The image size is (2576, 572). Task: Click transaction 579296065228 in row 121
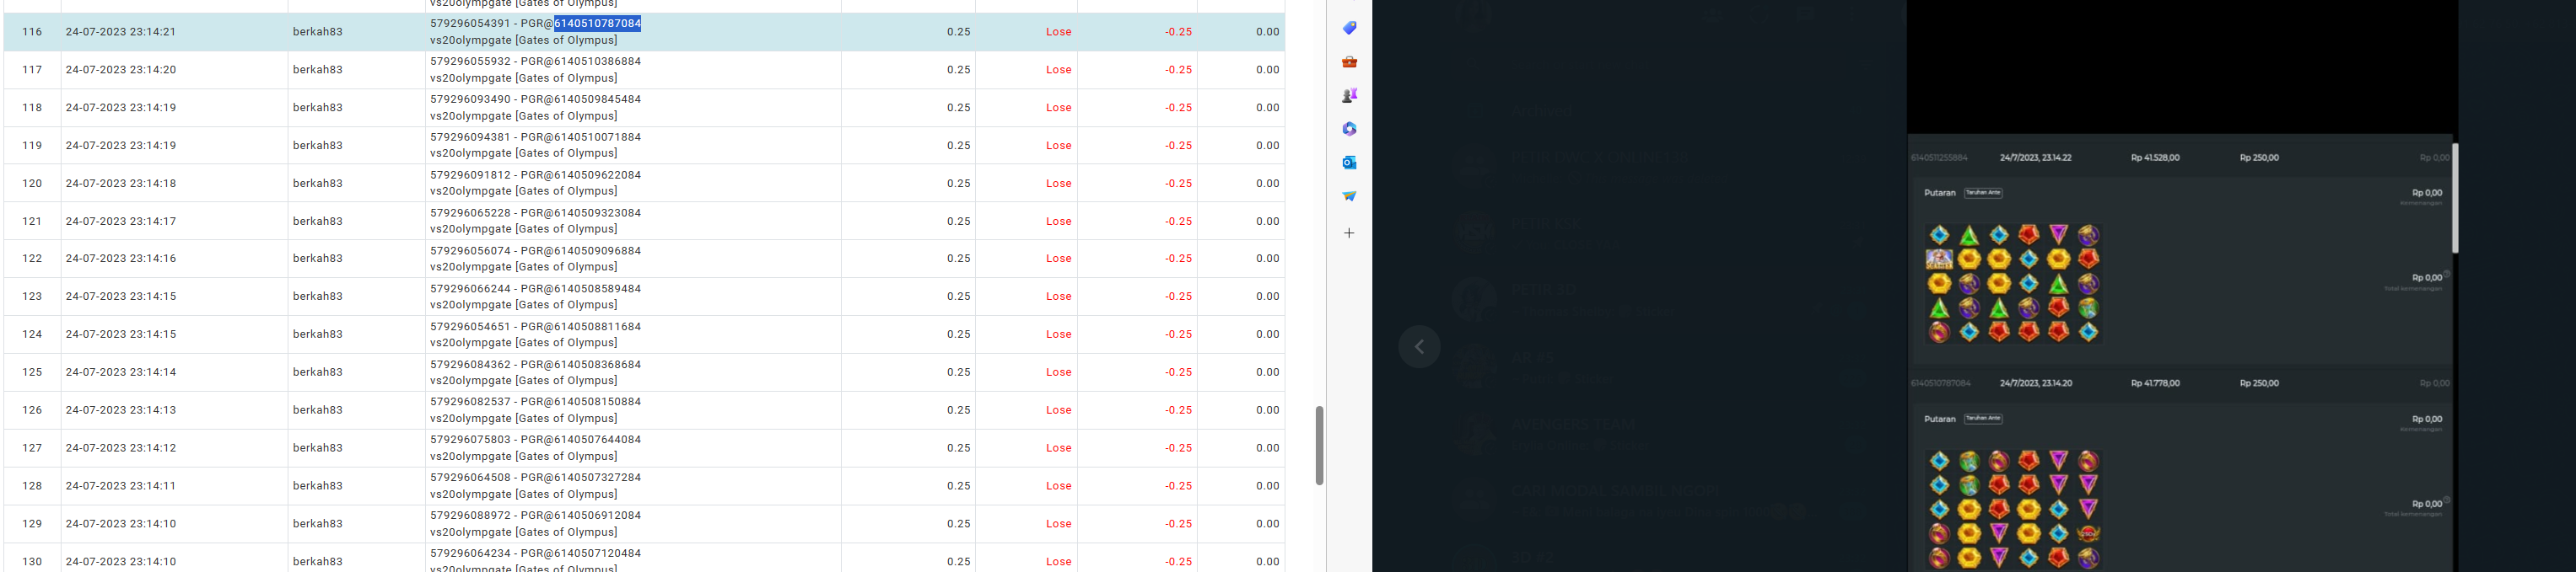pyautogui.click(x=536, y=212)
